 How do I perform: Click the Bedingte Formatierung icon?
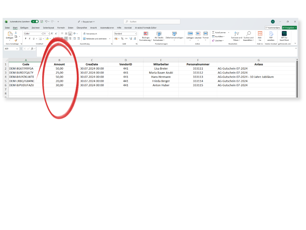(x=146, y=34)
